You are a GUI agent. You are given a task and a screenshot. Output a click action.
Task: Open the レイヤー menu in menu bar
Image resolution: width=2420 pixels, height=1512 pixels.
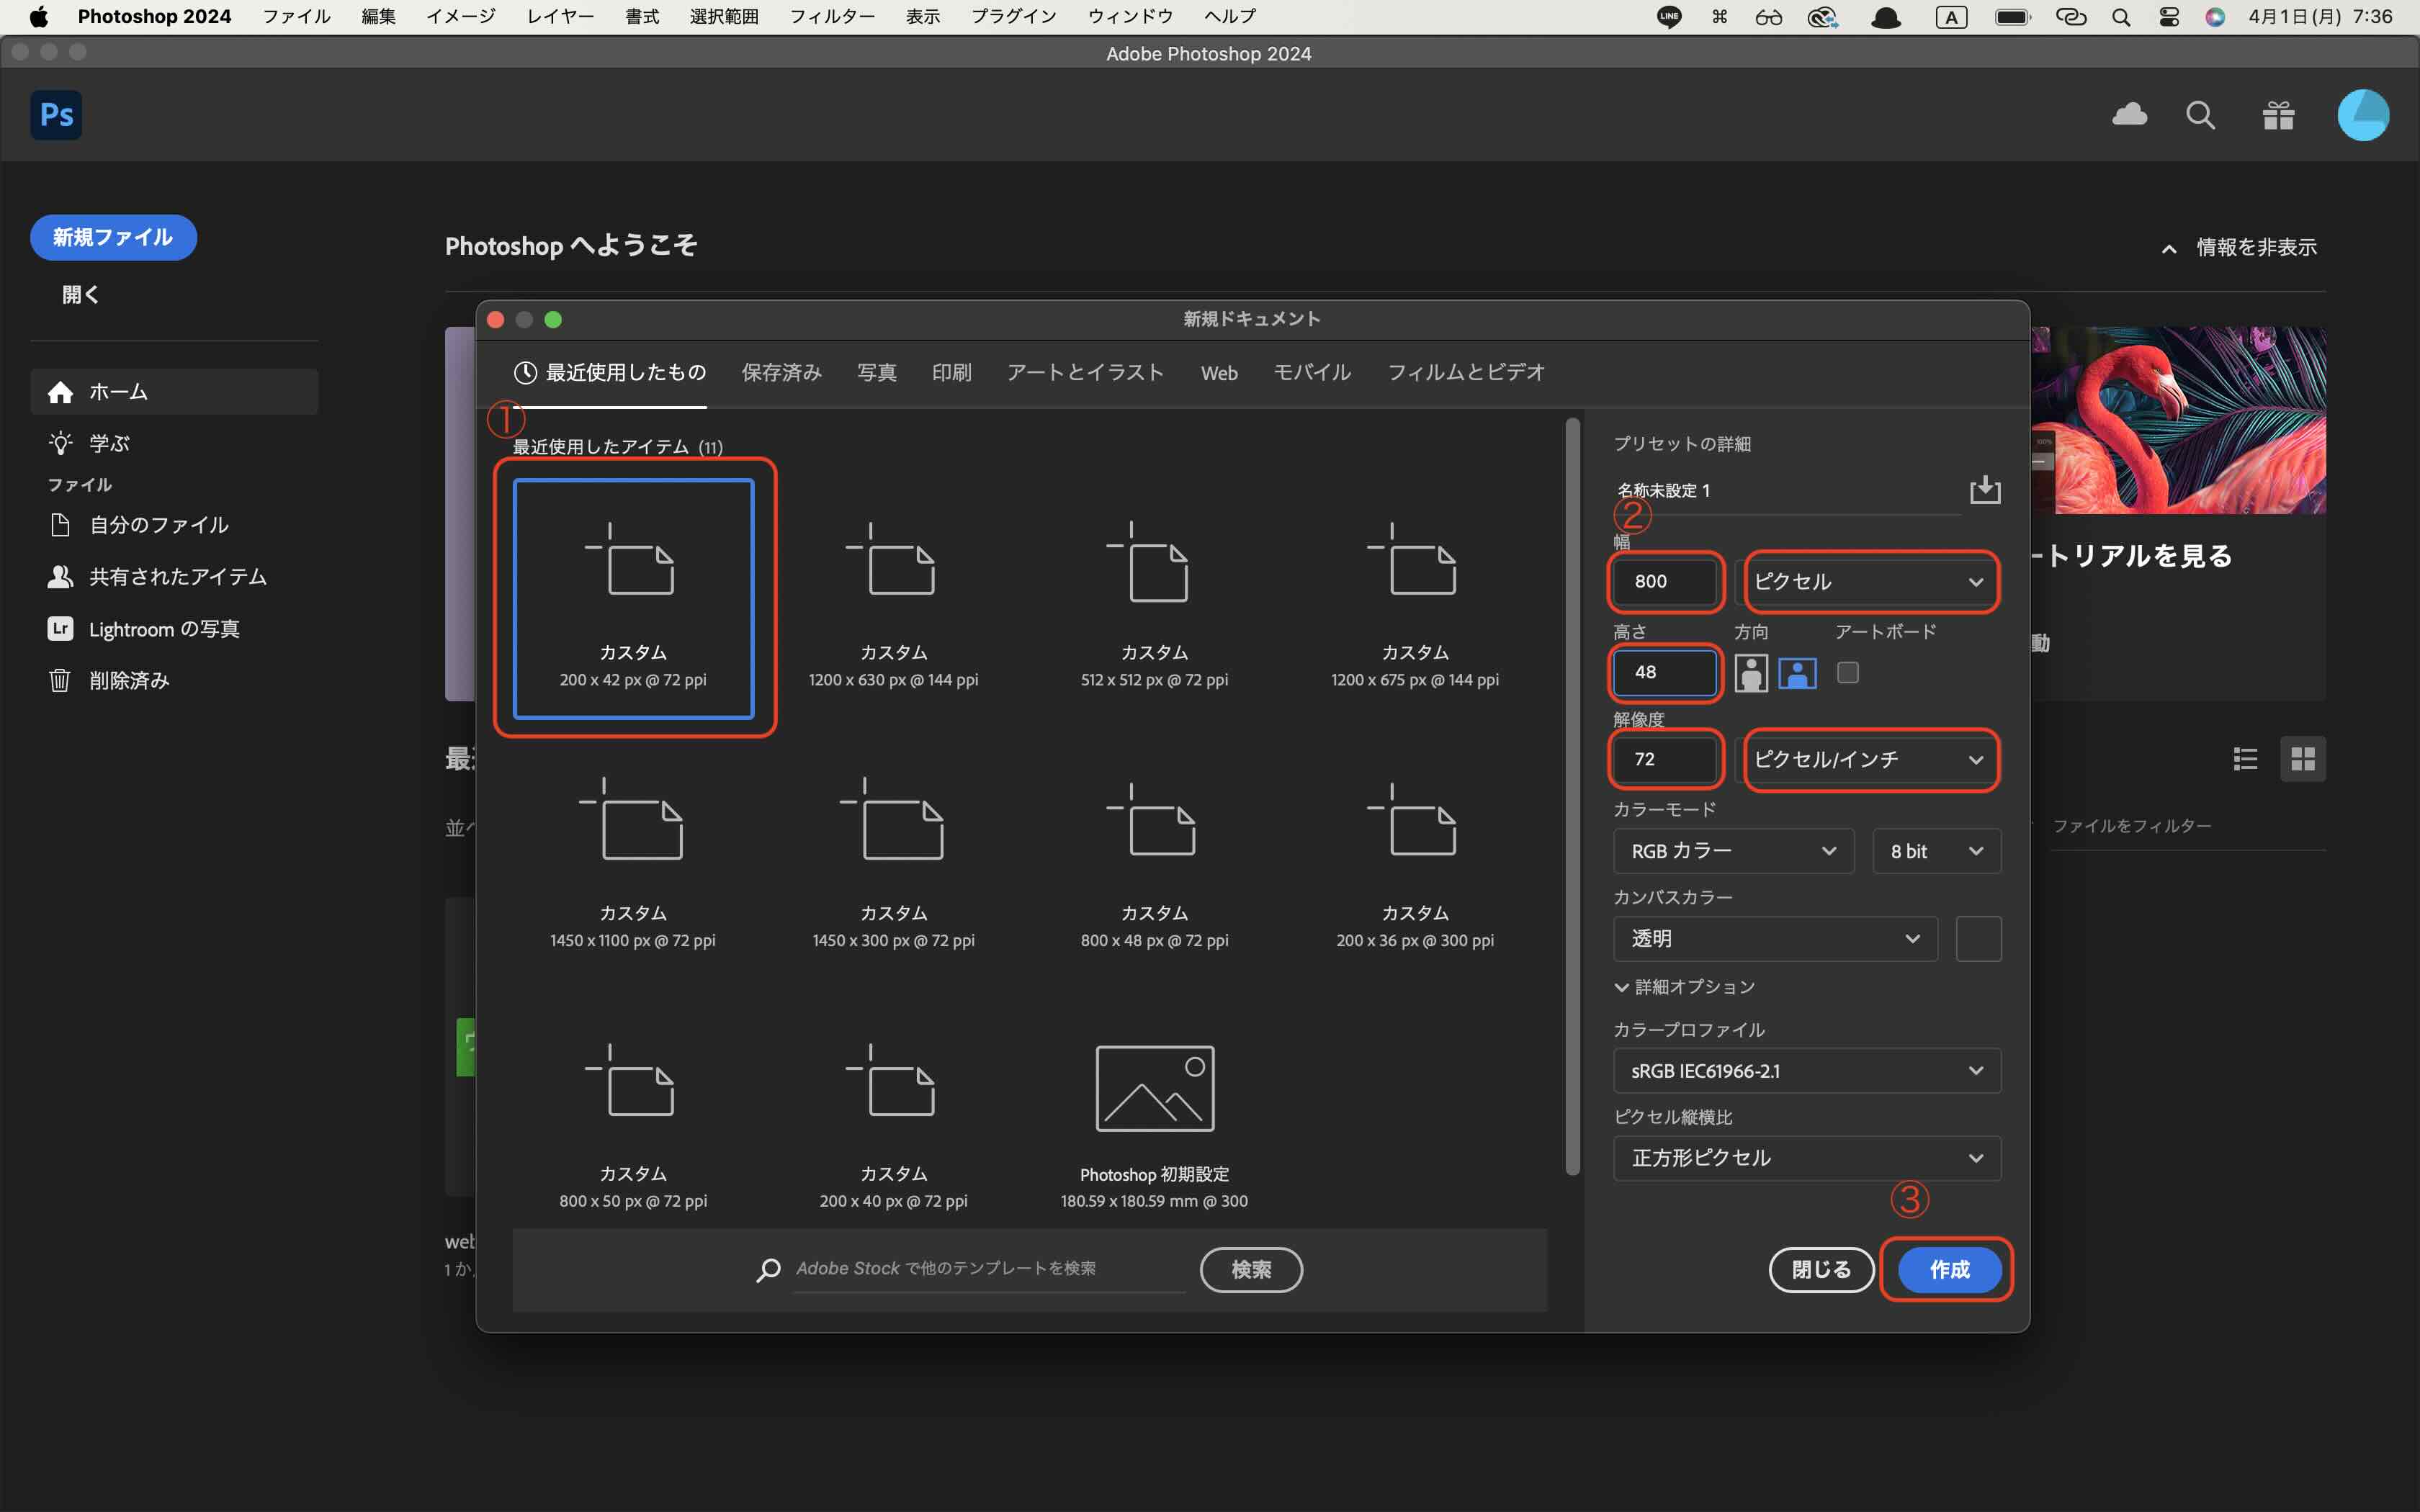pyautogui.click(x=560, y=17)
